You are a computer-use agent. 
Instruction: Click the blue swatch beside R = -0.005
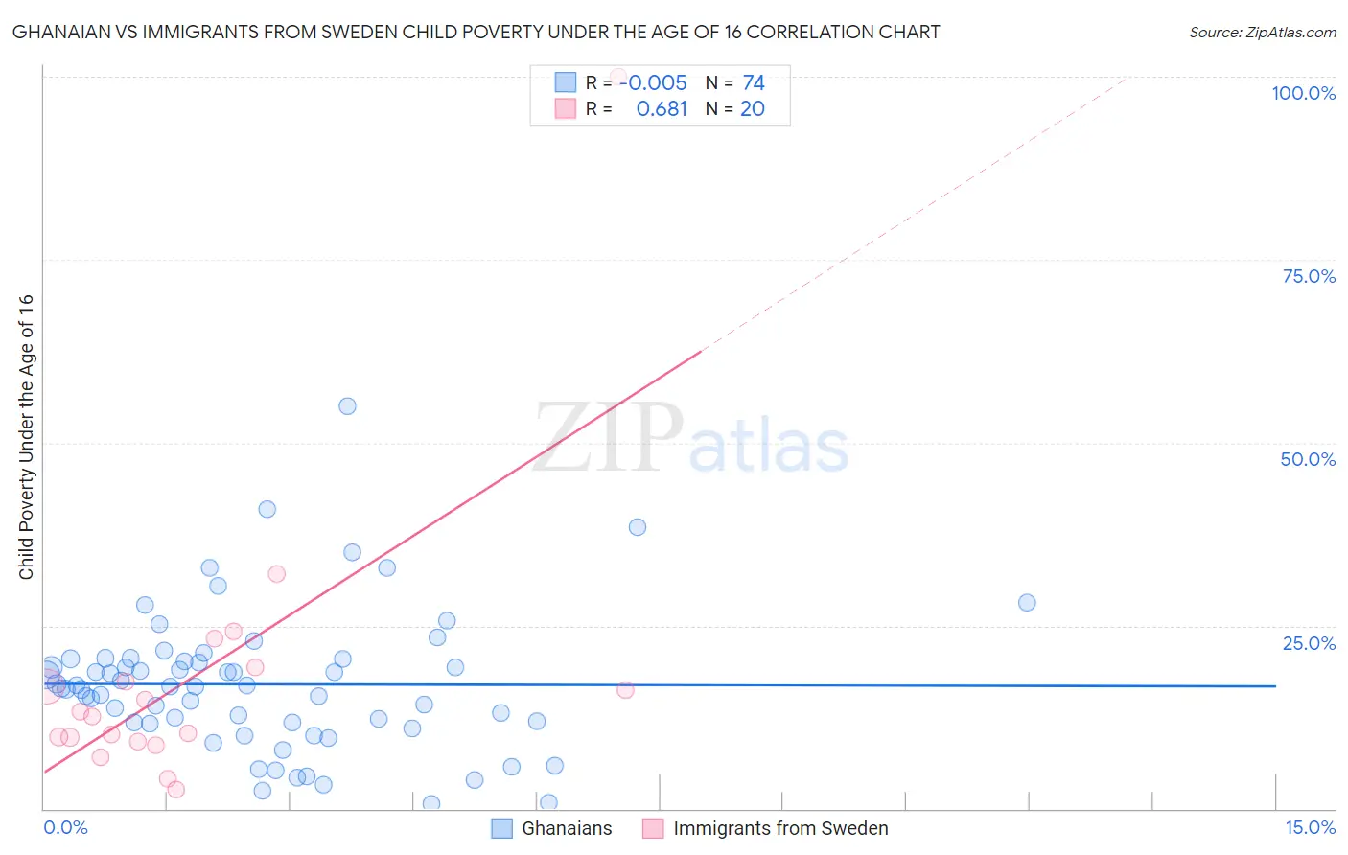click(566, 82)
